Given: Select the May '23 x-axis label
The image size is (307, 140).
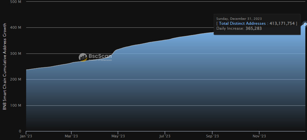Looking at the screenshot, I should (x=118, y=136).
